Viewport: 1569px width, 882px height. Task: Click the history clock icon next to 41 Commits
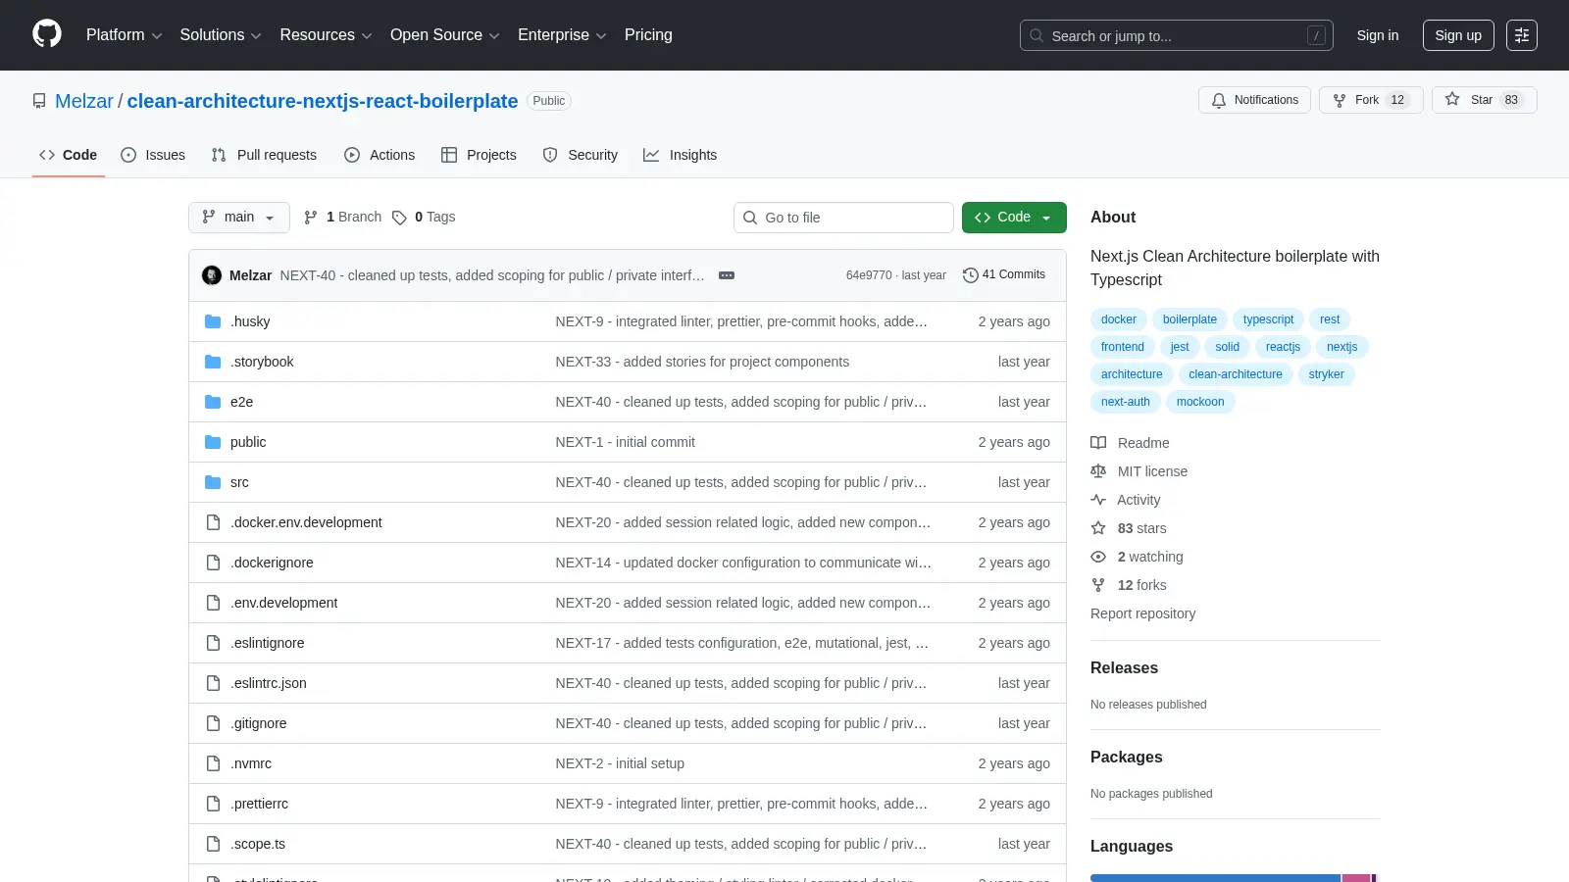(971, 275)
